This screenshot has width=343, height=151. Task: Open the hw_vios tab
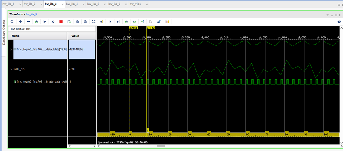click(135, 4)
